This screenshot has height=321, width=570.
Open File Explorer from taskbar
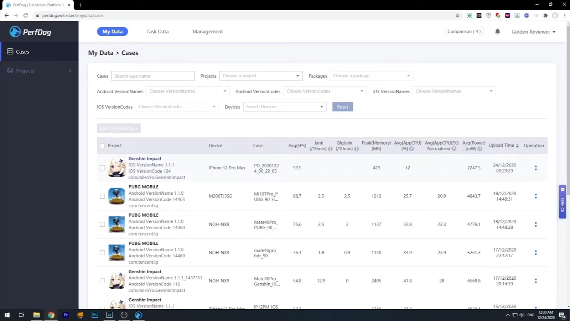(36, 315)
